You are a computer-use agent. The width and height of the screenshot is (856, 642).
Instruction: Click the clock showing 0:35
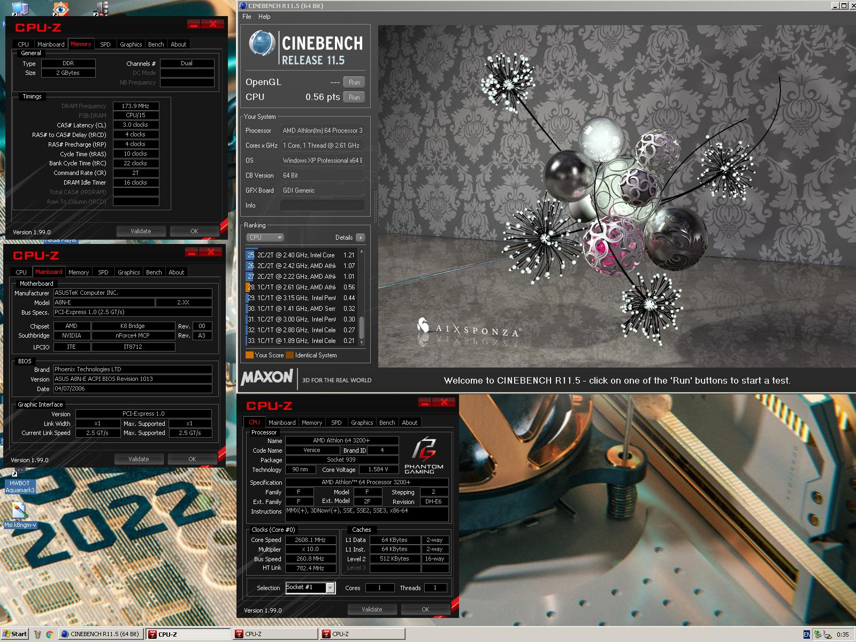click(x=843, y=635)
